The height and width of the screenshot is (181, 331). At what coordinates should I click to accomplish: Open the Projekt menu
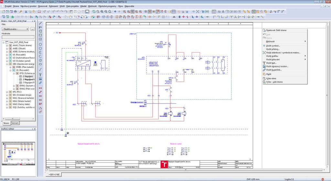[8, 6]
